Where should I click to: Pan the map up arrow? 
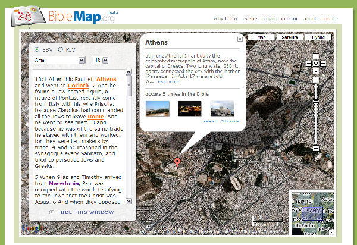(x=315, y=56)
